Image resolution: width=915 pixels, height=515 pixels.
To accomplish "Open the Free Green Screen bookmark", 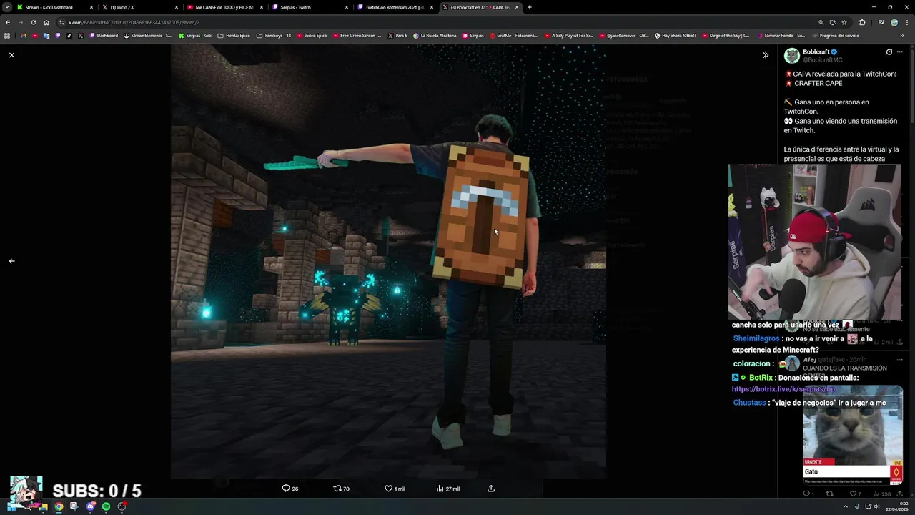I will [x=356, y=36].
